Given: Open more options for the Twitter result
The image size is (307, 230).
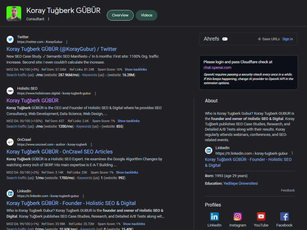Looking at the screenshot, I should (x=67, y=42).
